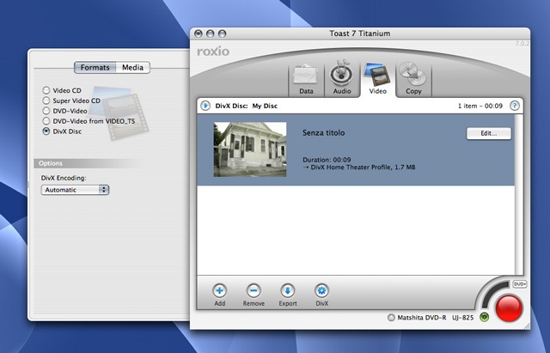
Task: Click the Add button with plus icon
Action: (220, 290)
